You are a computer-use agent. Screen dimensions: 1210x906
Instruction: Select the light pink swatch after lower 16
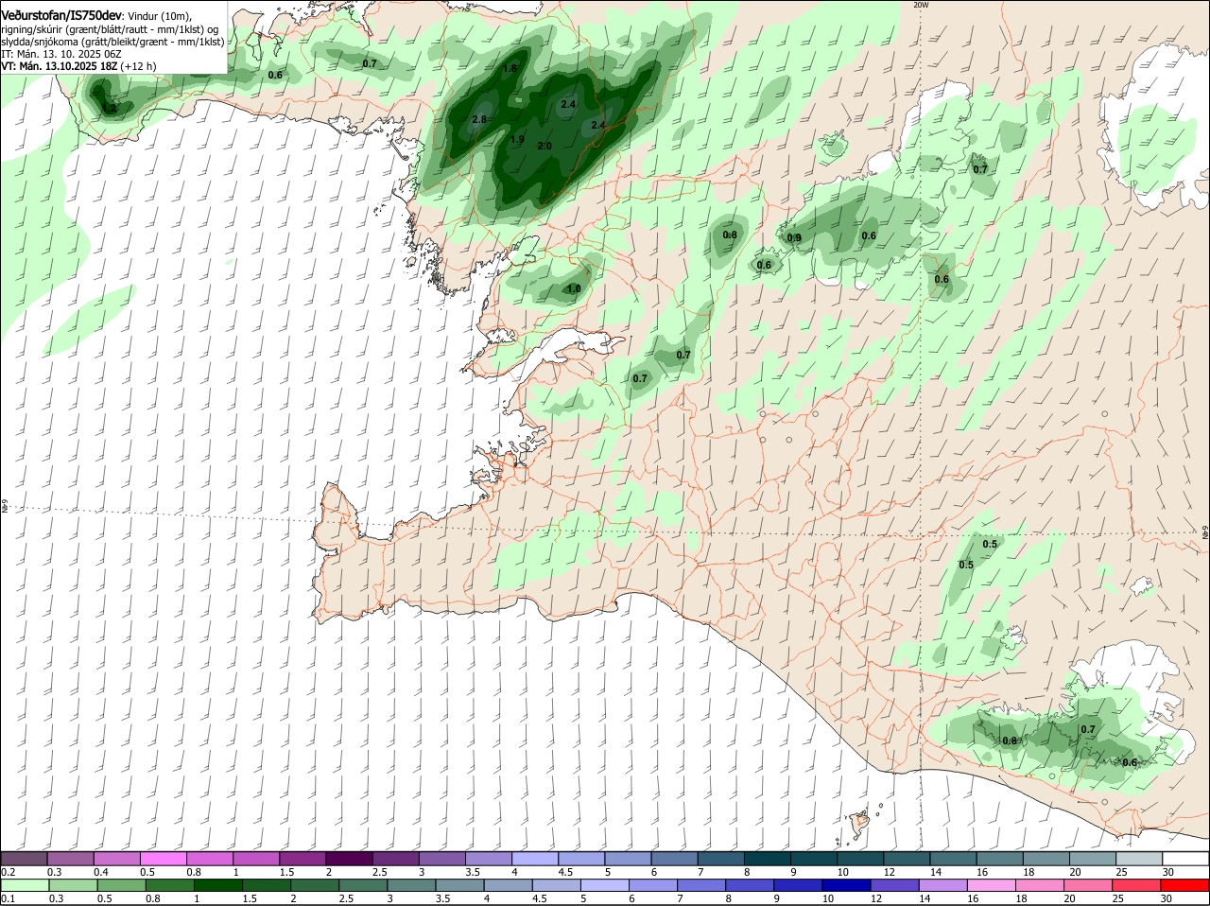pos(992,885)
